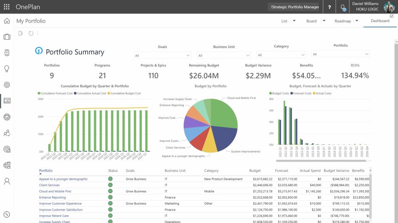Screen dimensions: 398x223
Task: Open the briefcase portfolio sidebar icon
Action: [7, 37]
